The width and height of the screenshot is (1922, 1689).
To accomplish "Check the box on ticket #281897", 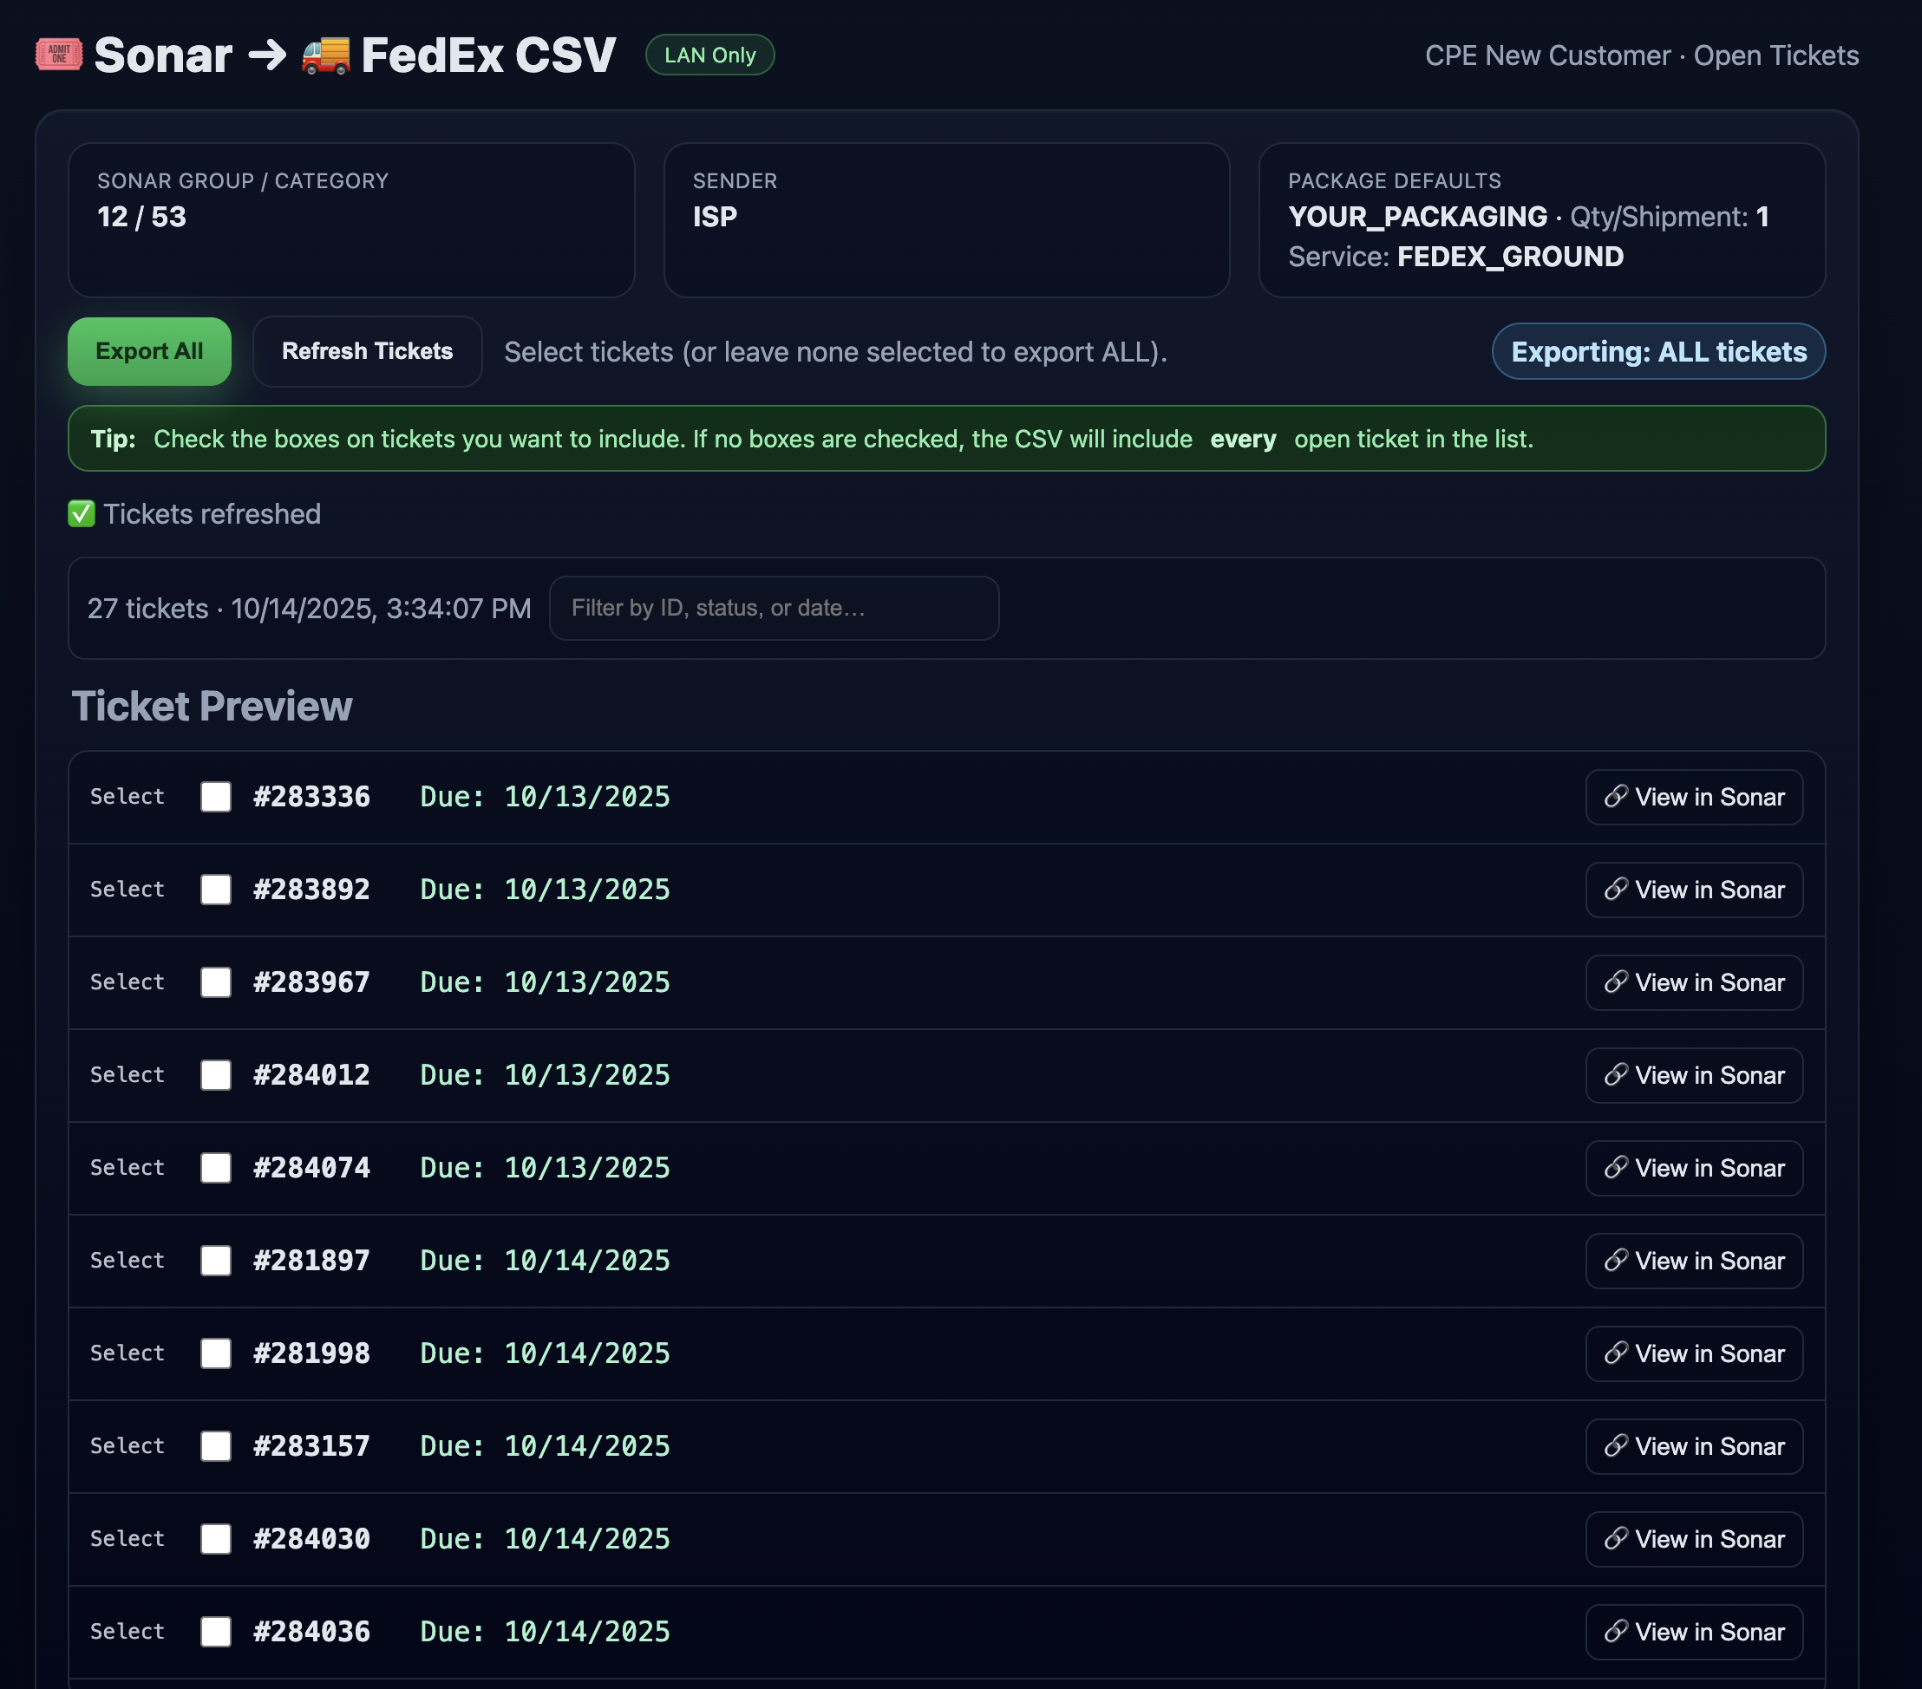I will 215,1261.
